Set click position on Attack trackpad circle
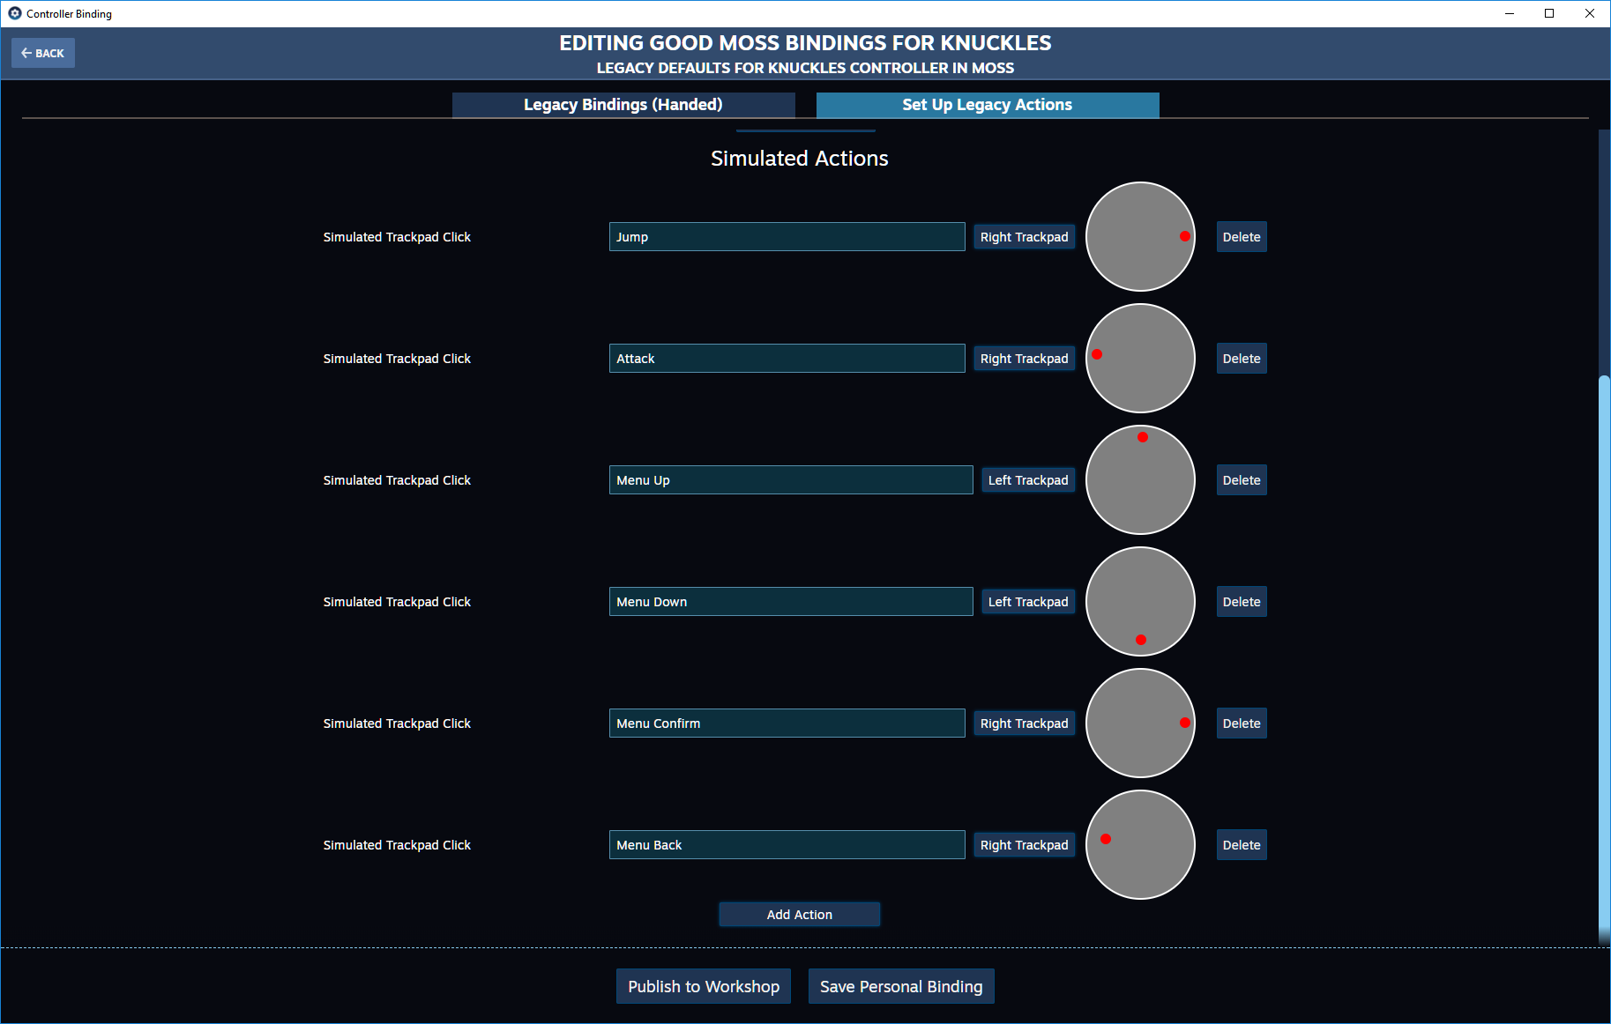 pyautogui.click(x=1140, y=358)
